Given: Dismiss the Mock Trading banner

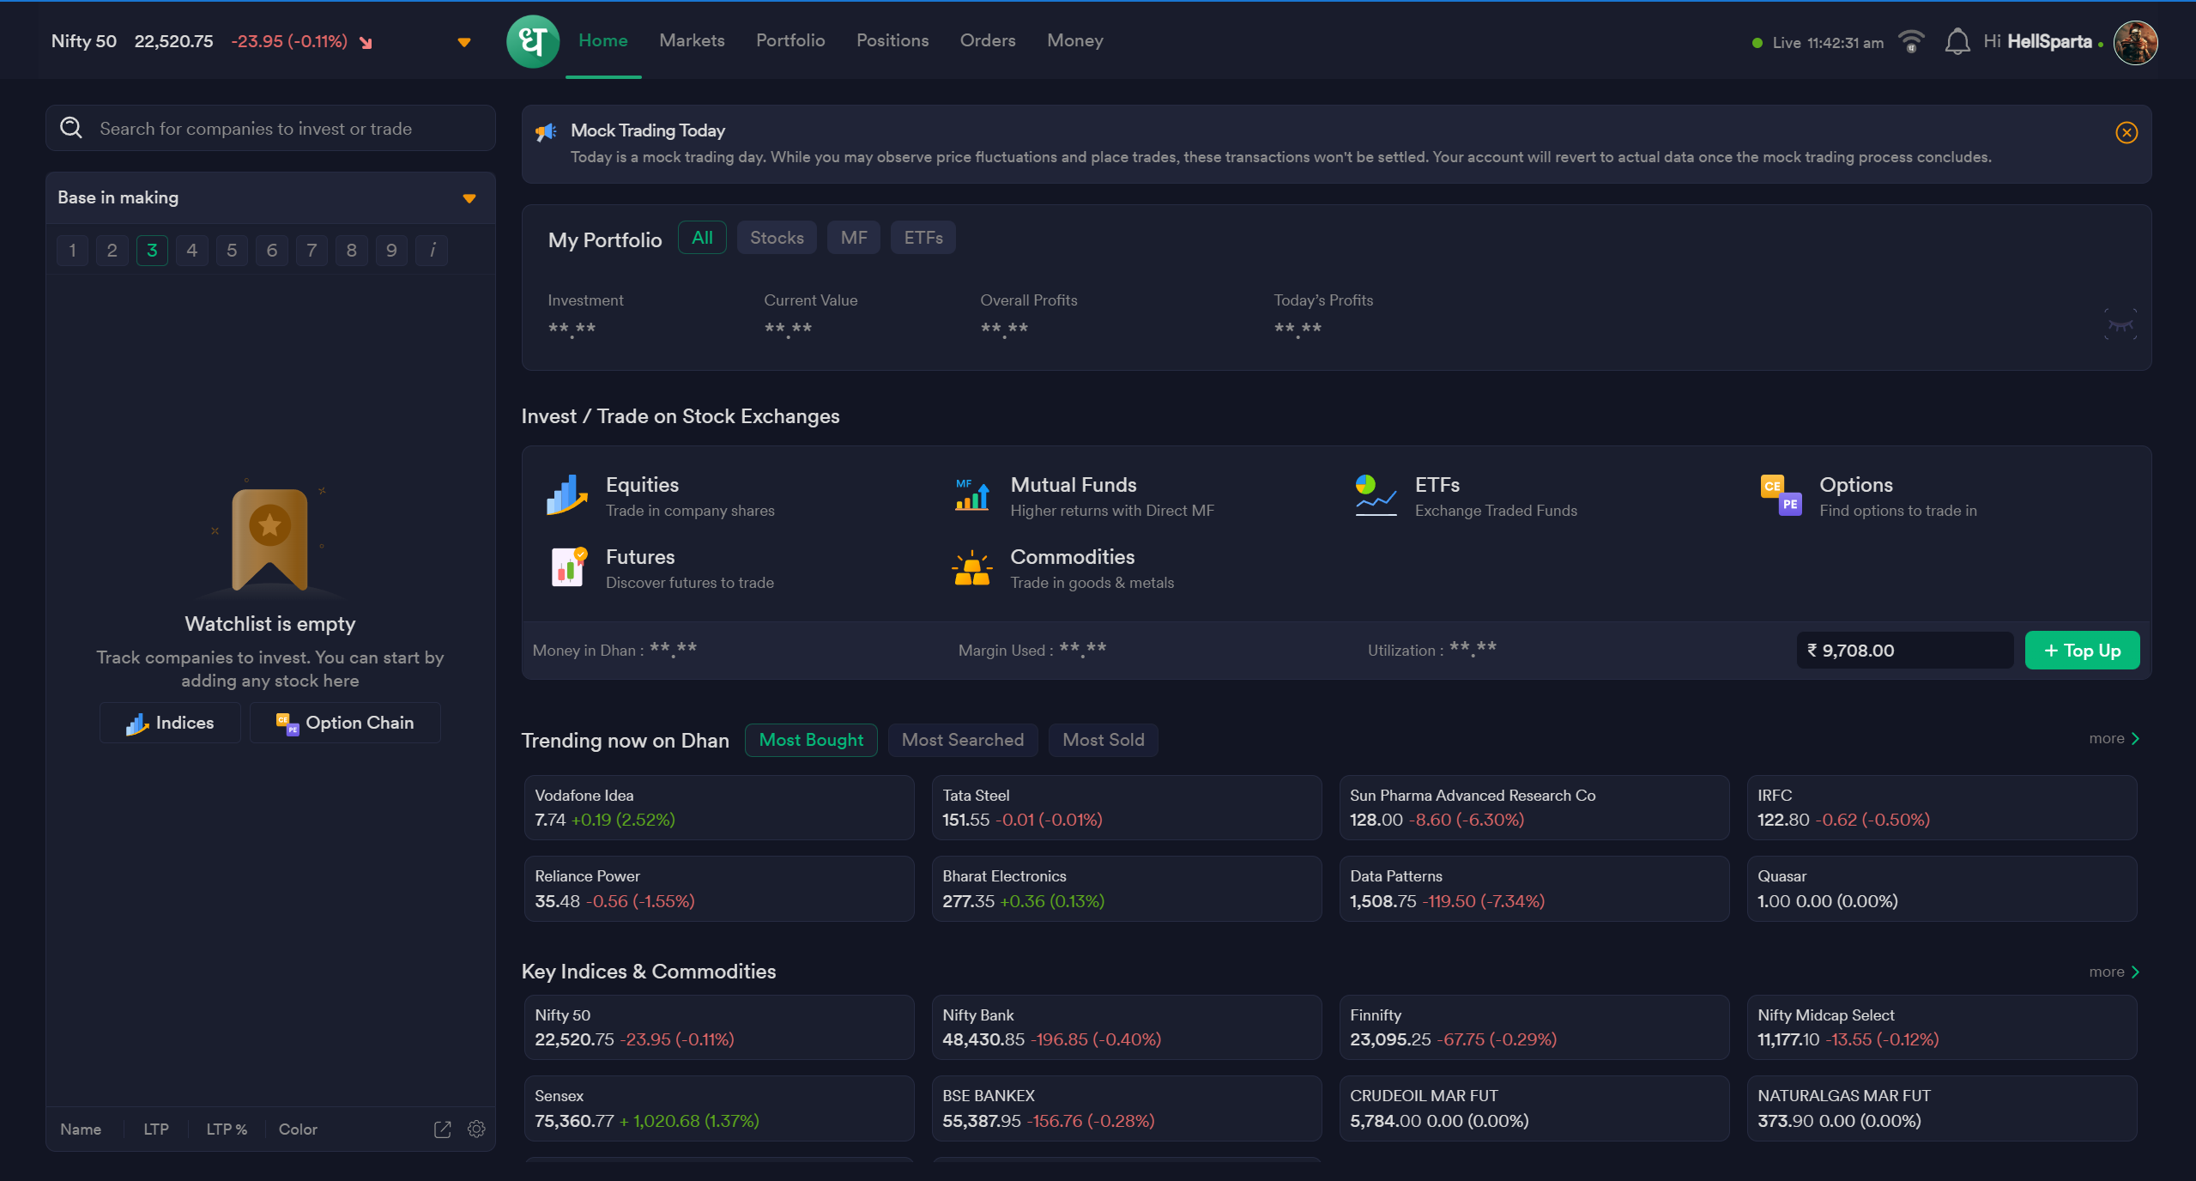Looking at the screenshot, I should tap(2126, 132).
